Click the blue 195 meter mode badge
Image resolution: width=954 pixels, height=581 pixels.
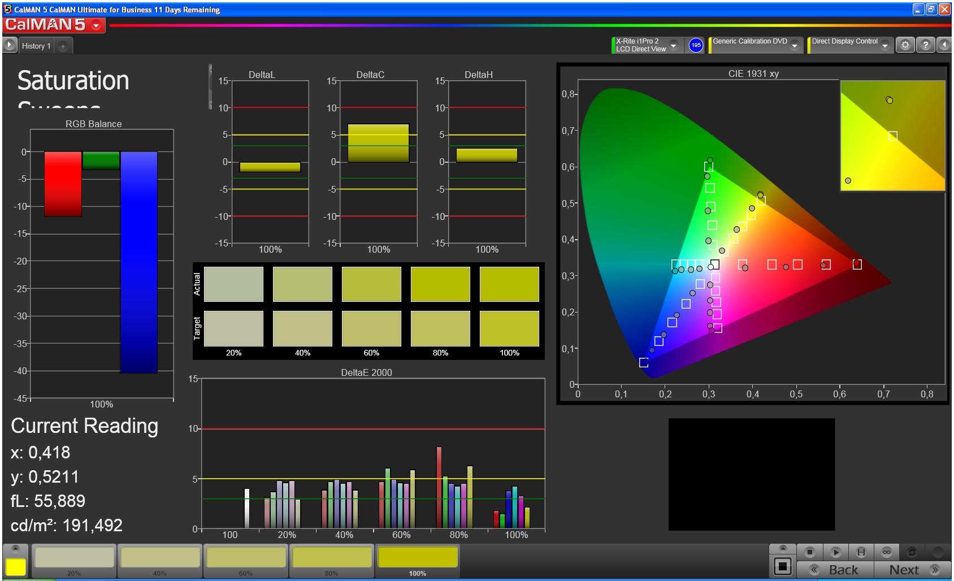coord(696,45)
